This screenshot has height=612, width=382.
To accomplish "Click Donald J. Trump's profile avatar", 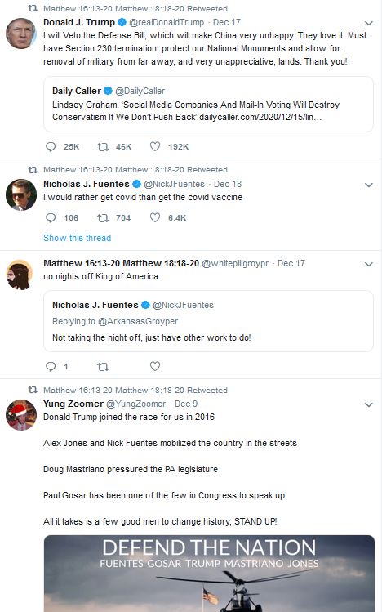I will [x=21, y=34].
